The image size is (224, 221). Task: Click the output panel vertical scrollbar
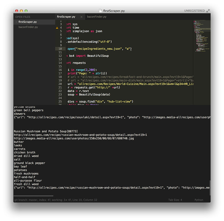(x=210, y=188)
